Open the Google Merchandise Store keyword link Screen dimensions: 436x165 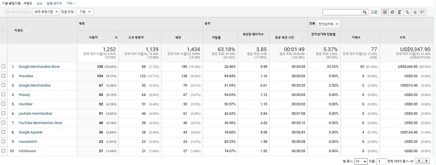pos(39,66)
